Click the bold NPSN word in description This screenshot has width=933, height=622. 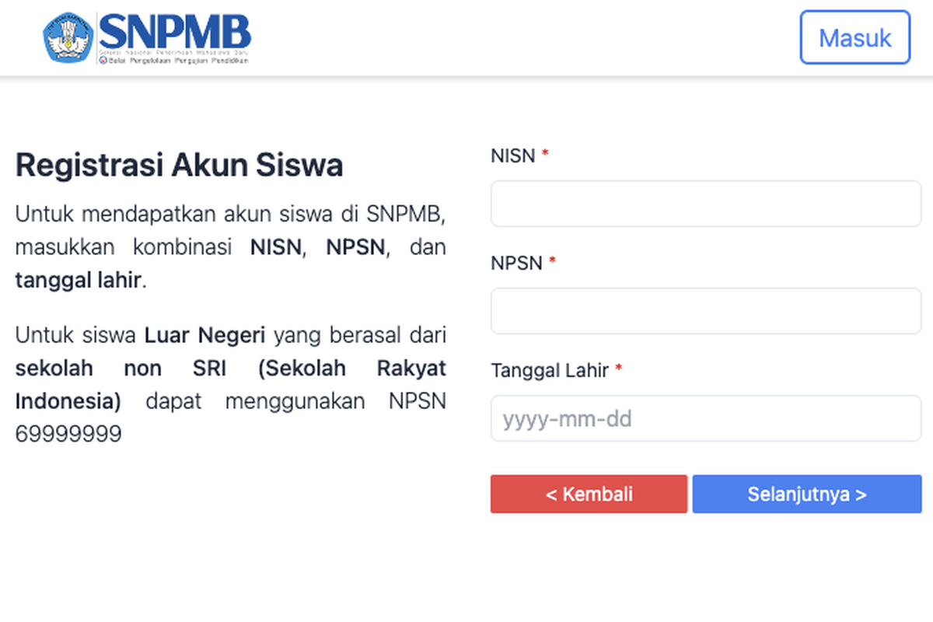(355, 247)
